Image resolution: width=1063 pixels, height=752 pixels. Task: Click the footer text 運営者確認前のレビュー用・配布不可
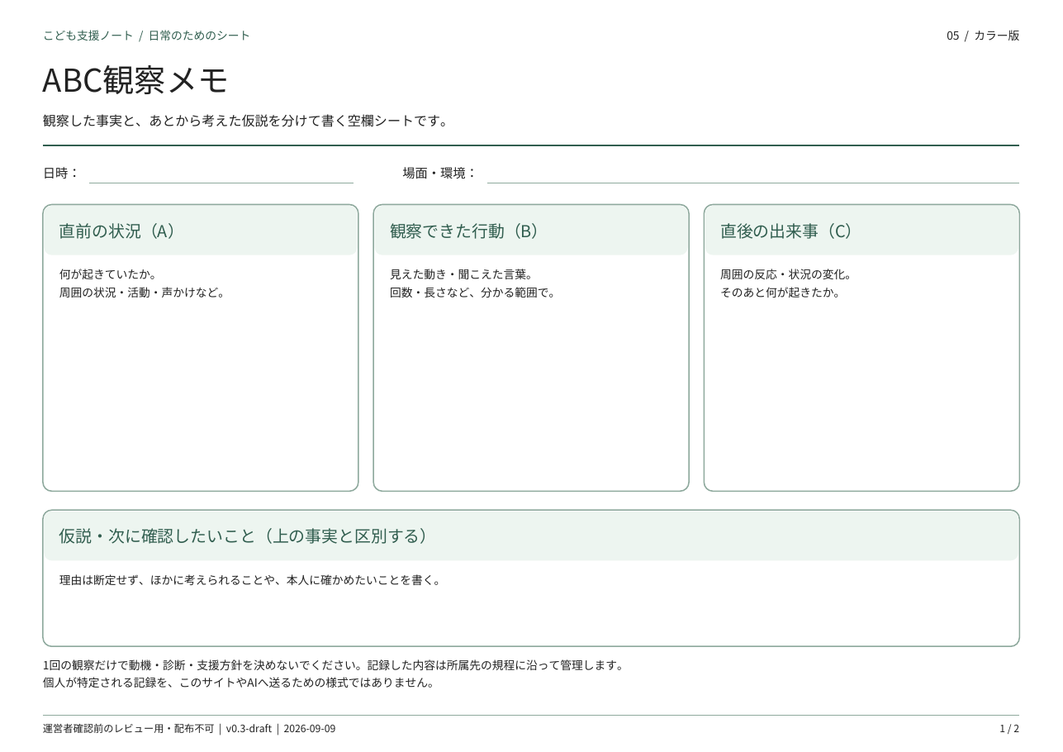click(128, 729)
